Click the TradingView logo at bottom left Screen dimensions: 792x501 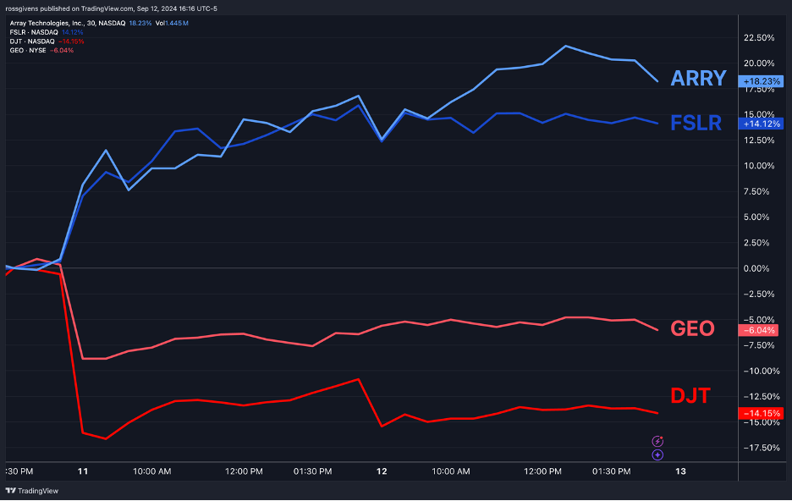click(x=32, y=490)
